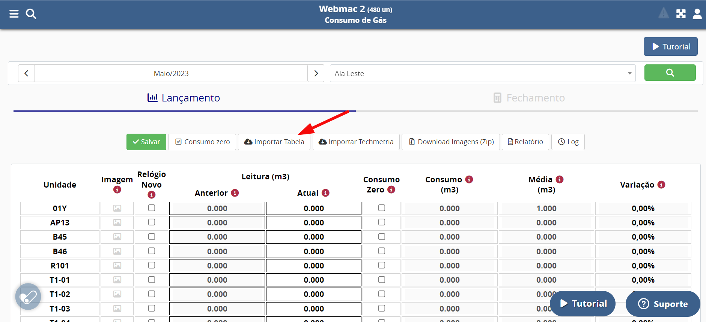Show info for Leitura Anterior column

click(x=235, y=193)
